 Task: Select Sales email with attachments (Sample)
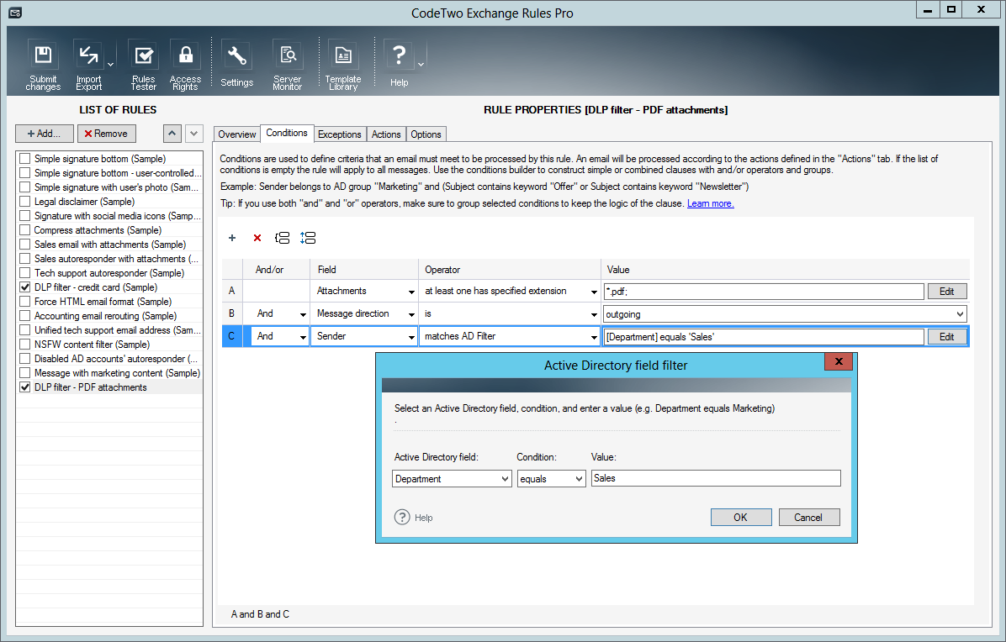tap(109, 245)
